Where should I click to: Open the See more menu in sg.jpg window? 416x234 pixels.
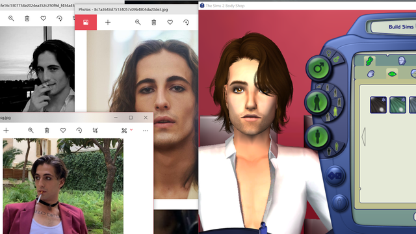click(146, 131)
